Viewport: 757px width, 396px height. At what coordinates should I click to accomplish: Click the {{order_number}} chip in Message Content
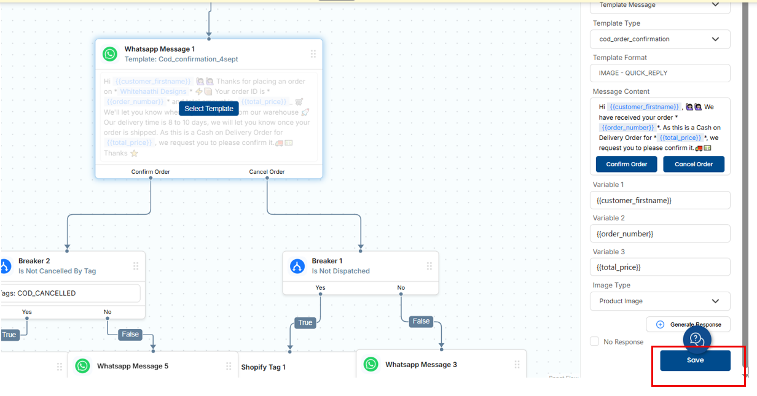[628, 128]
